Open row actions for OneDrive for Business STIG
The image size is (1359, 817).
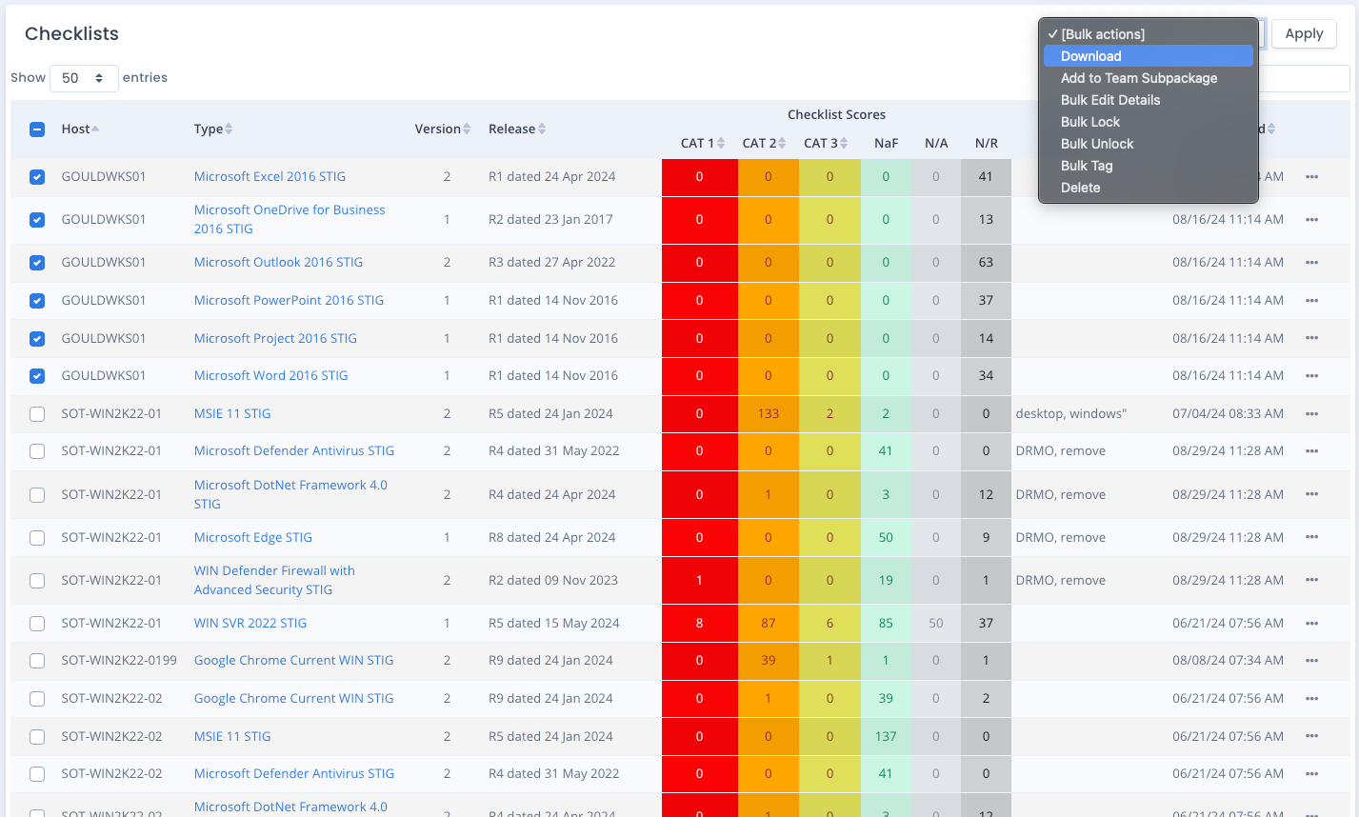click(1311, 220)
